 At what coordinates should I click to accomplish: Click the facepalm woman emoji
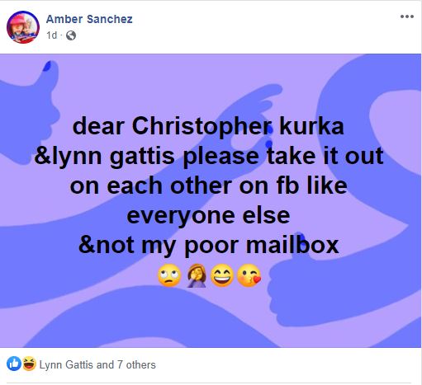coord(197,275)
